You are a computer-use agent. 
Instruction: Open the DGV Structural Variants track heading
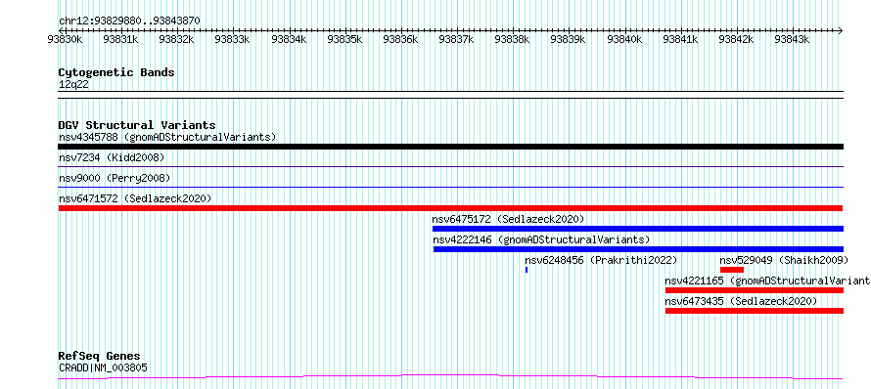click(137, 125)
